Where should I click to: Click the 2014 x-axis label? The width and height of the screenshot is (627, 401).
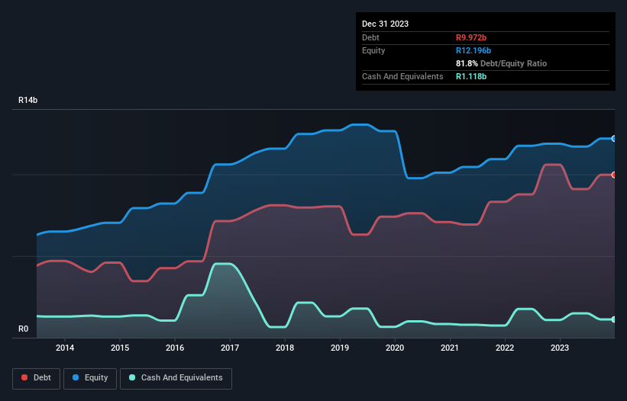coord(65,348)
